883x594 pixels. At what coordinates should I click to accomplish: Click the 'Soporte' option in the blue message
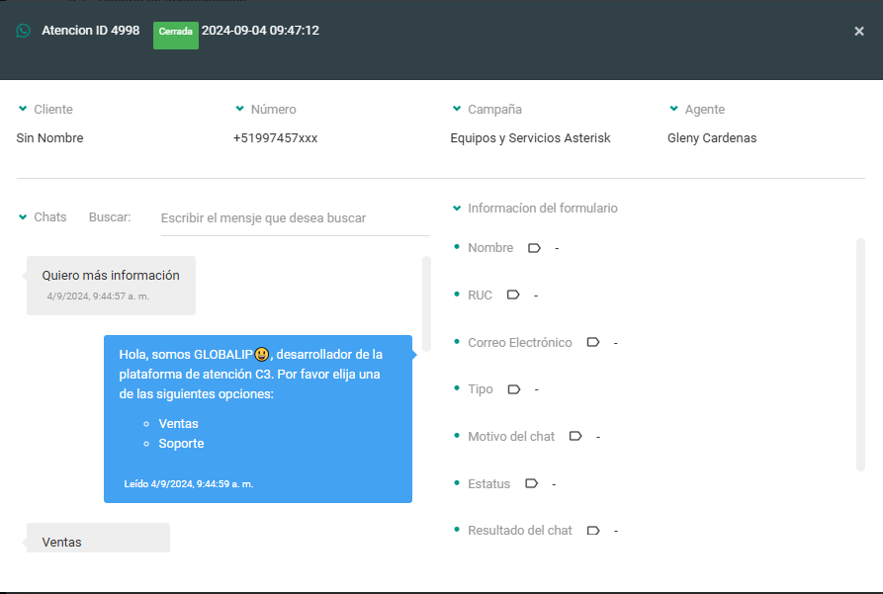181,443
